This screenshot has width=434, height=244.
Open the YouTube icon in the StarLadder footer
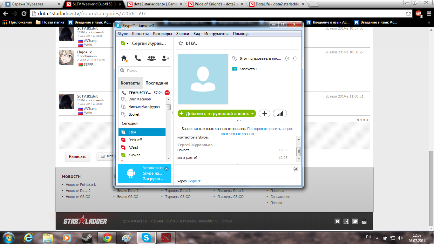click(x=364, y=221)
